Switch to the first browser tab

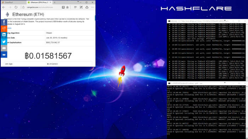13,2
